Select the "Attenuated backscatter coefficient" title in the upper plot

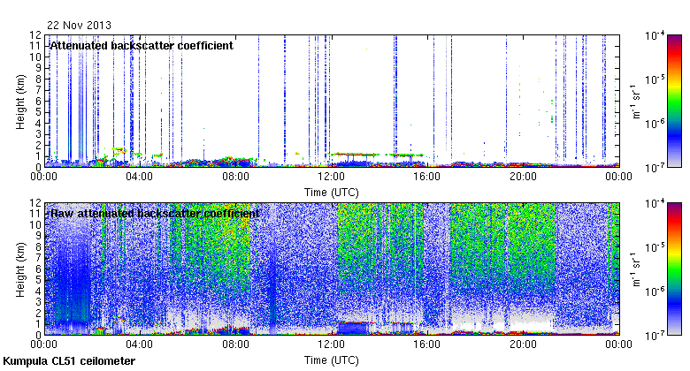click(142, 46)
